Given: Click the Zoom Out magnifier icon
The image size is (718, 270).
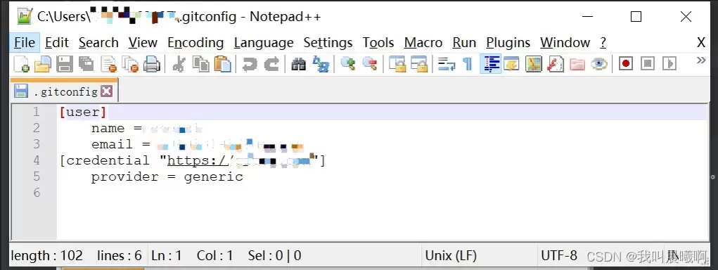Looking at the screenshot, I should click(369, 64).
